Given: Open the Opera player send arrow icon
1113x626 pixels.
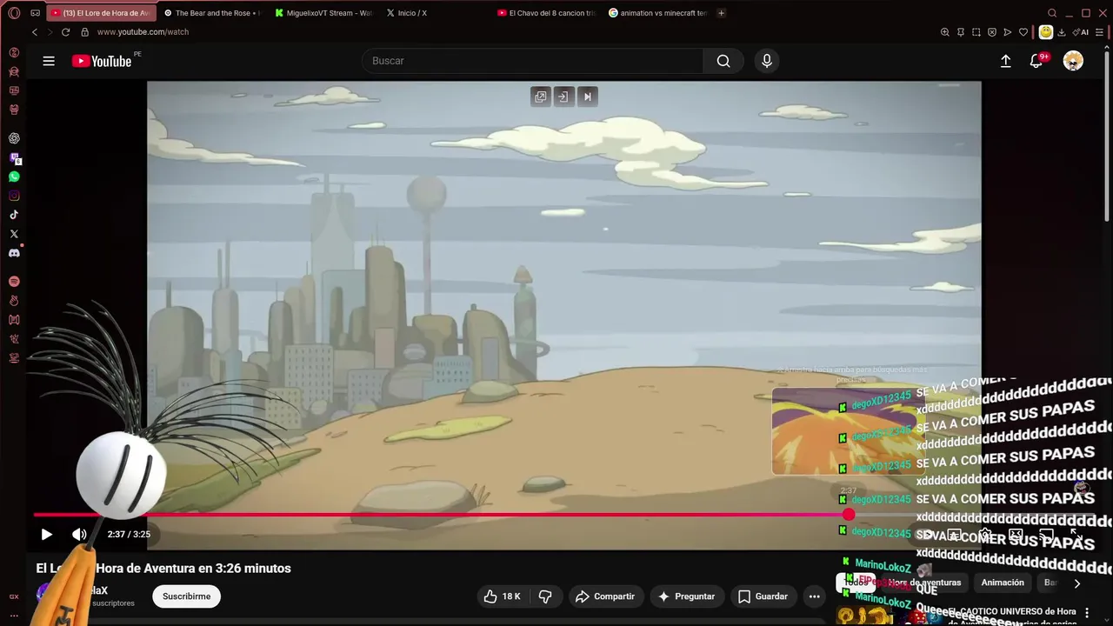Looking at the screenshot, I should click(1008, 32).
